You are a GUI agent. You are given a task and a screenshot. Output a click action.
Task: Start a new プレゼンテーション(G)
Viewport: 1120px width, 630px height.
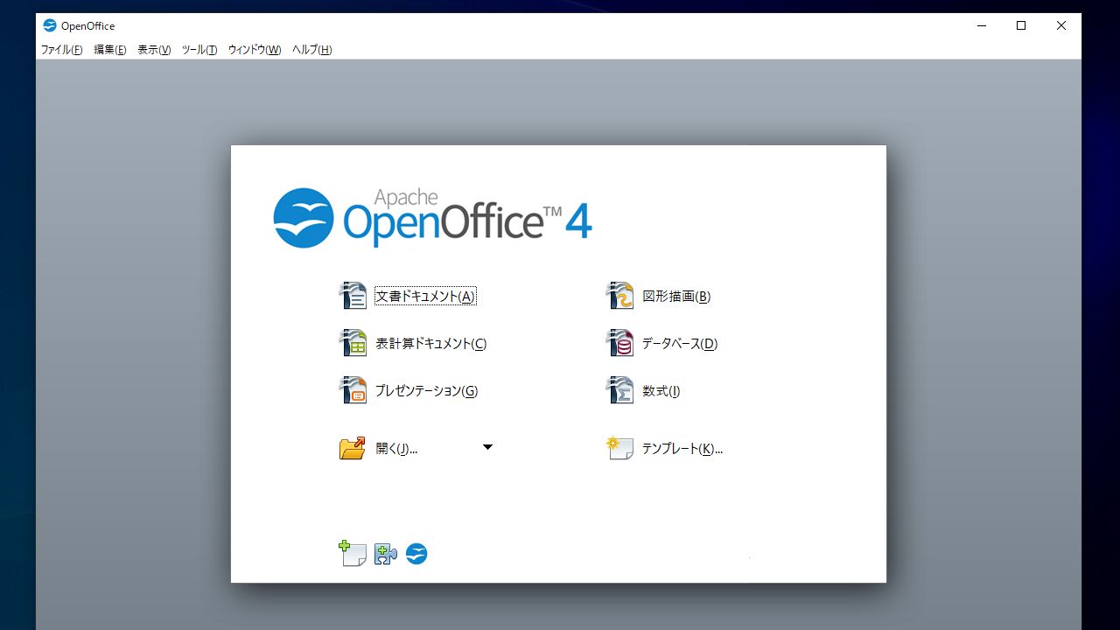click(426, 391)
